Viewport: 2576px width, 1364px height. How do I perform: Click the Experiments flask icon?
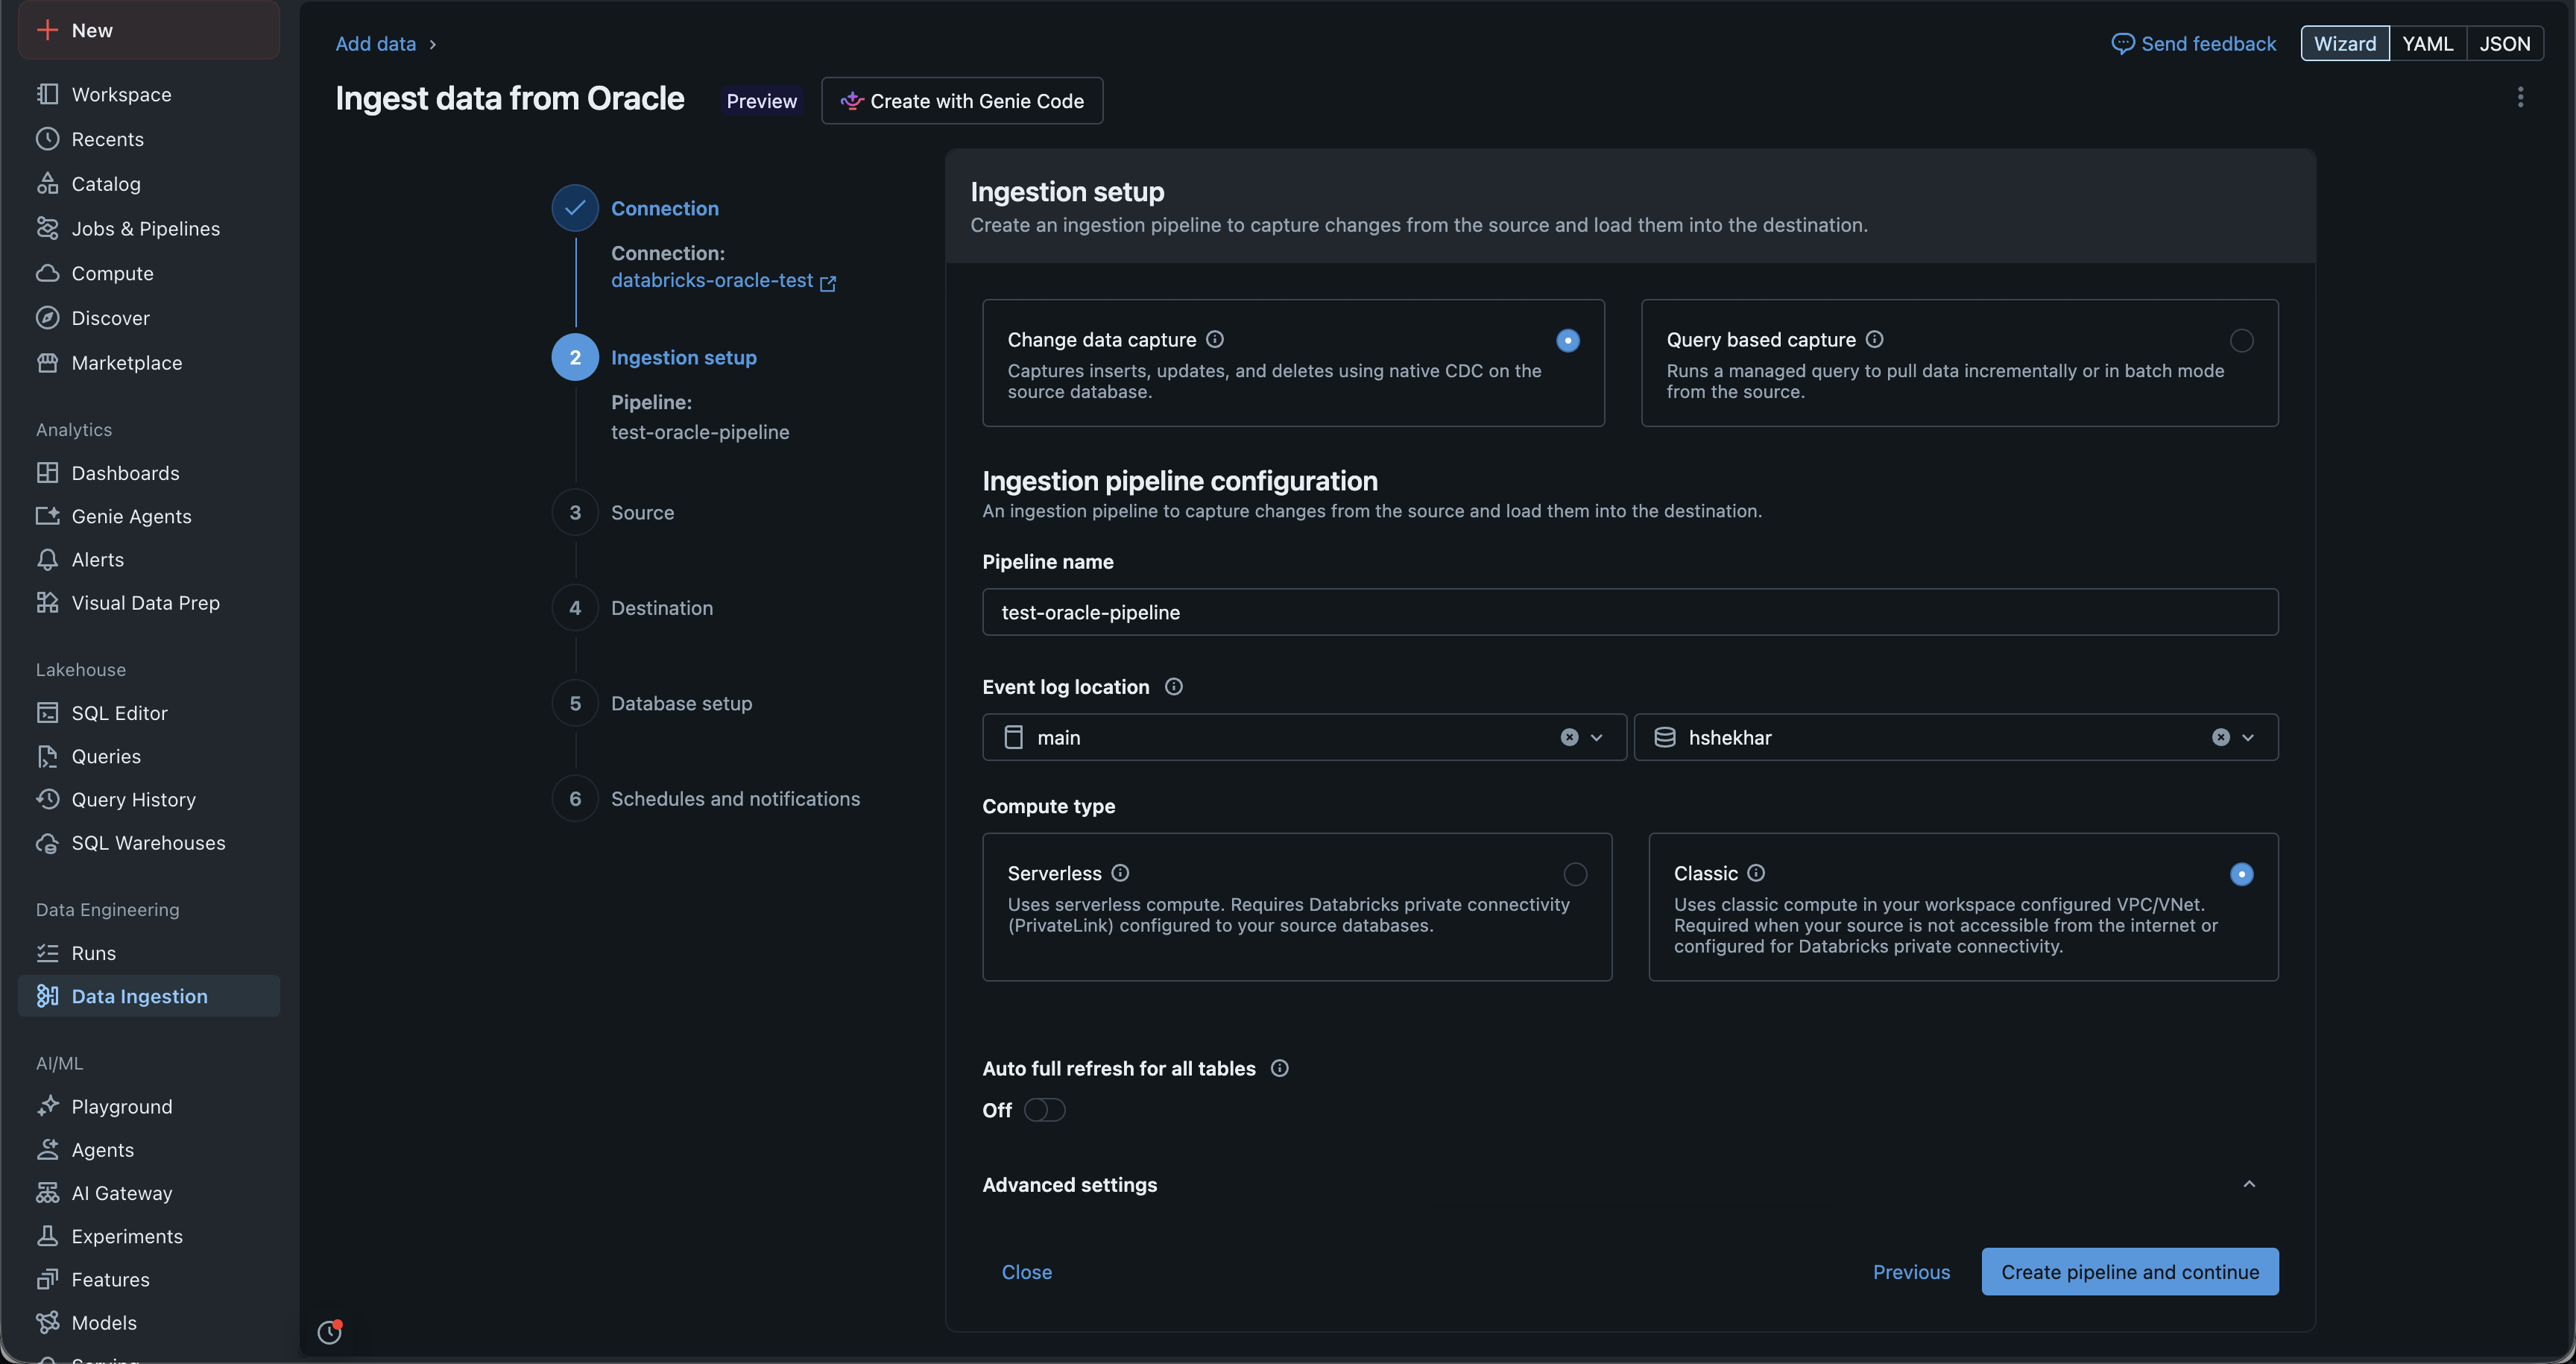[47, 1236]
